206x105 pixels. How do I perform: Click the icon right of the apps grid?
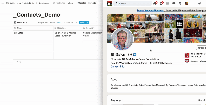point(199,3)
